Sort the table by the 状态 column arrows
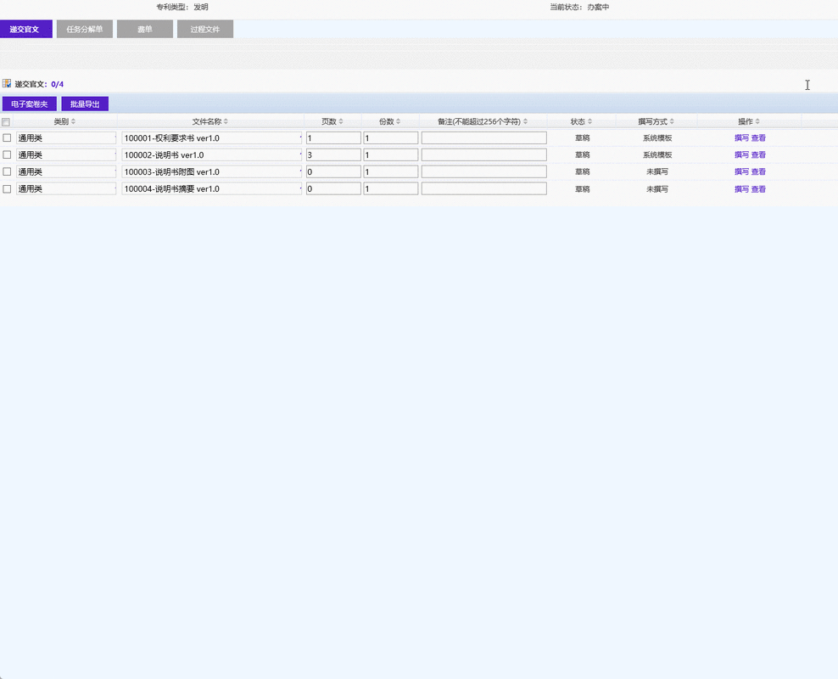 pos(590,121)
